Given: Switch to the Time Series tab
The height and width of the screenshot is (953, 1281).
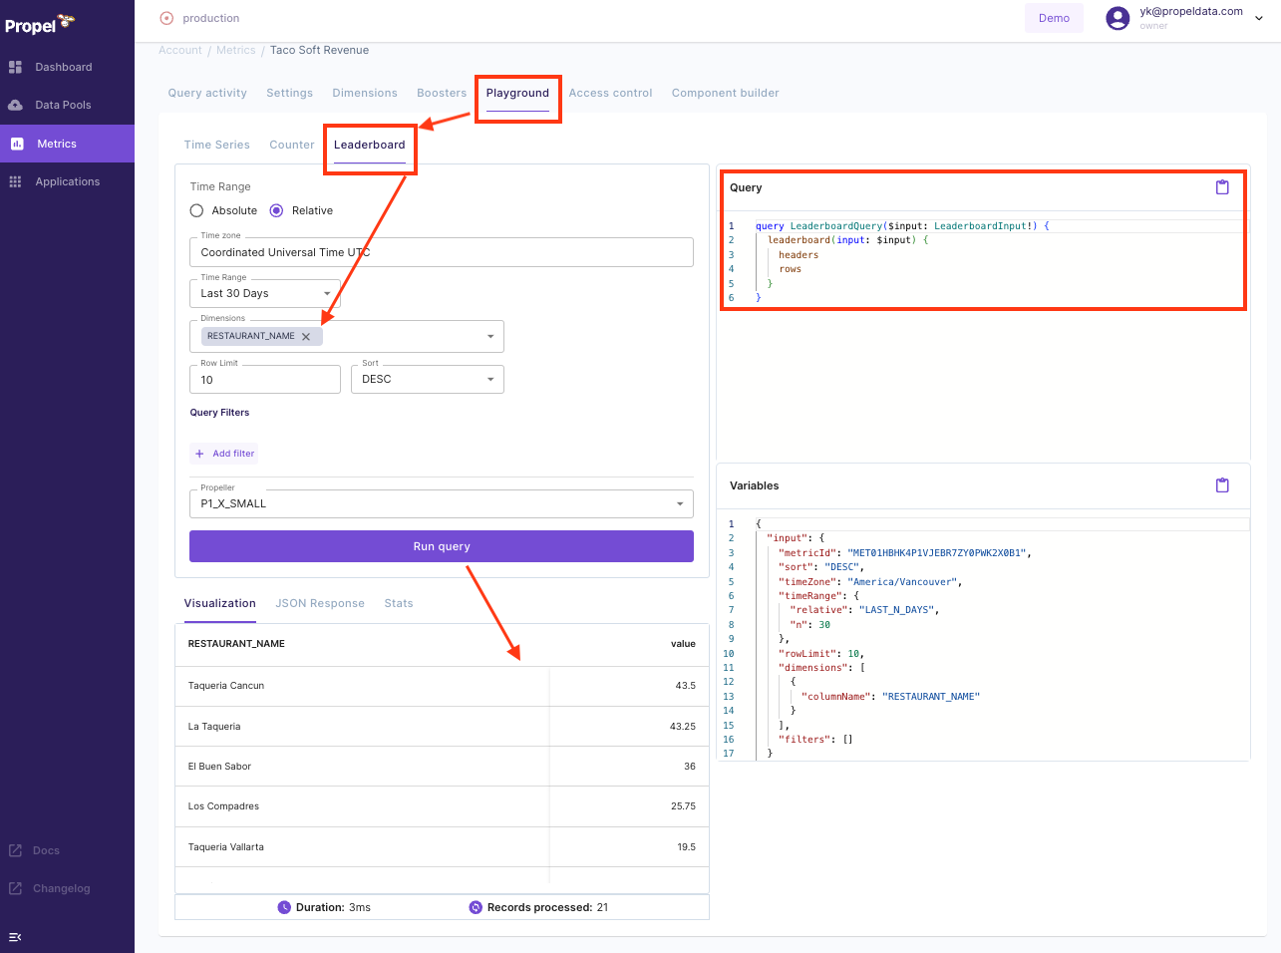Looking at the screenshot, I should click(216, 145).
